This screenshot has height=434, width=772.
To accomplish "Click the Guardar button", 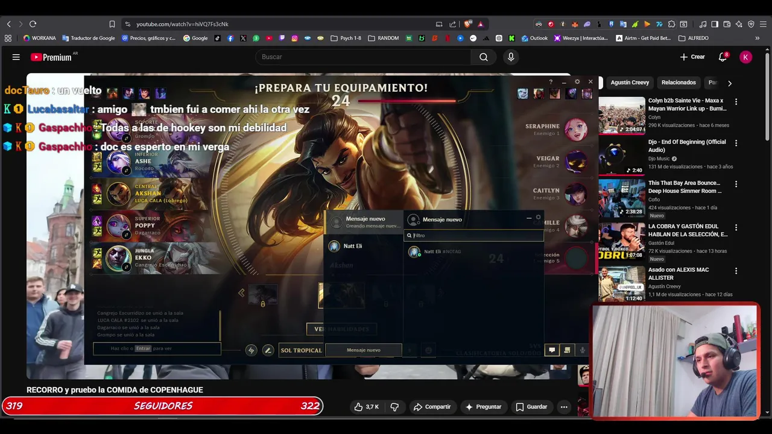I will pyautogui.click(x=531, y=407).
